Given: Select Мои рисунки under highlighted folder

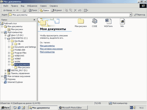Looking at the screenshot, I should pos(24,67).
